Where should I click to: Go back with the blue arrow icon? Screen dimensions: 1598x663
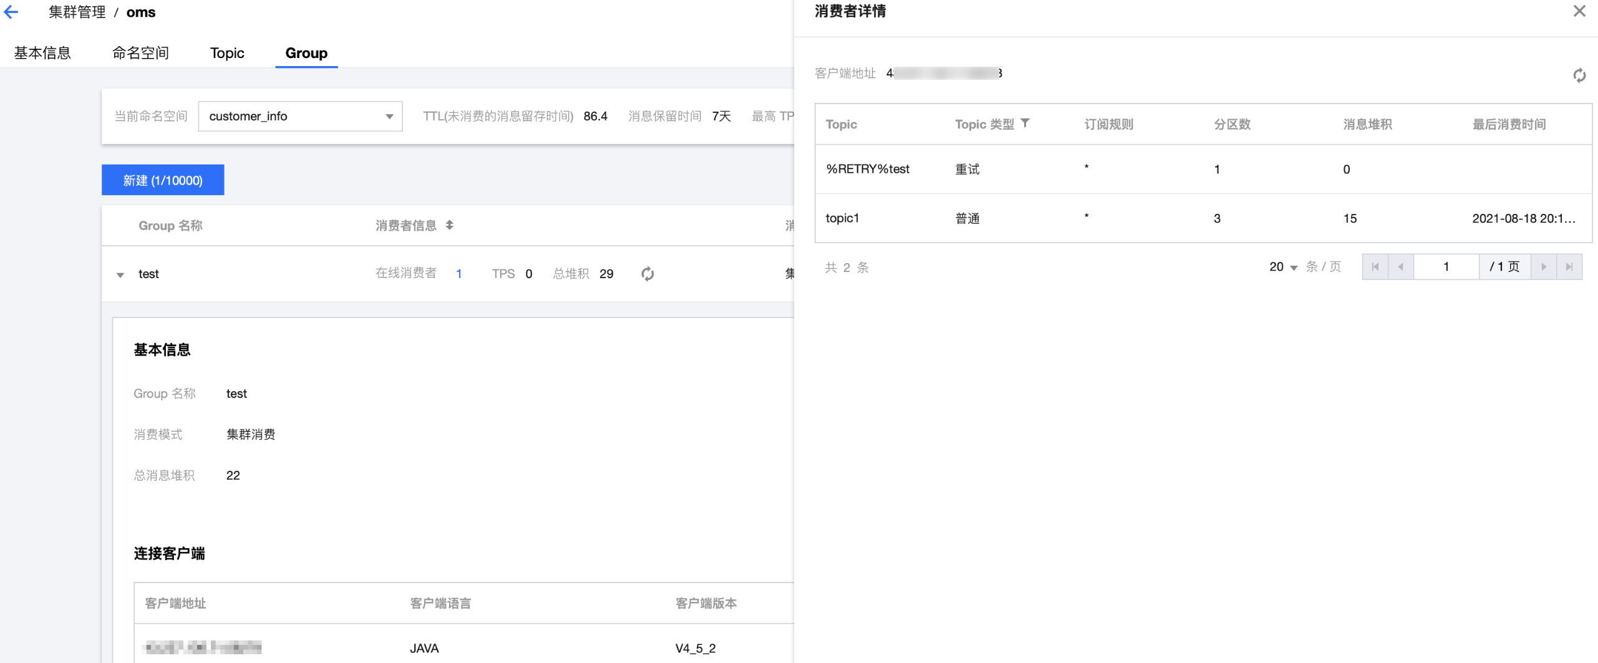pyautogui.click(x=11, y=12)
